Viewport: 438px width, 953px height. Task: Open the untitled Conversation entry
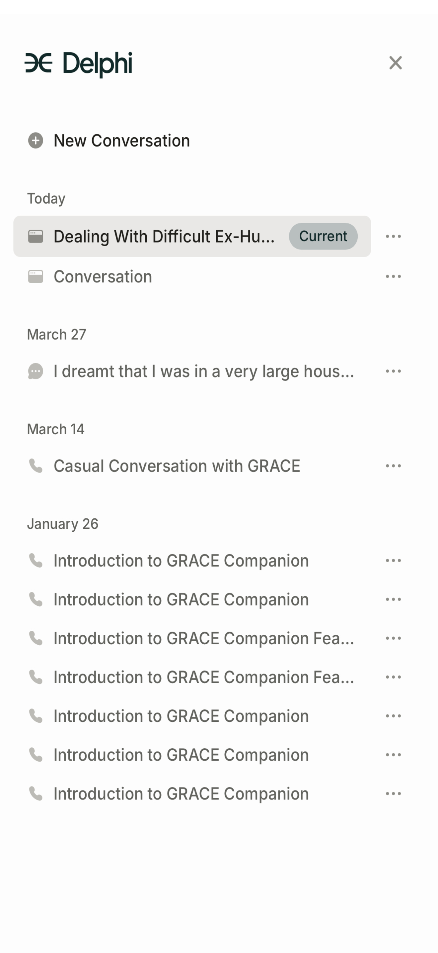(103, 277)
